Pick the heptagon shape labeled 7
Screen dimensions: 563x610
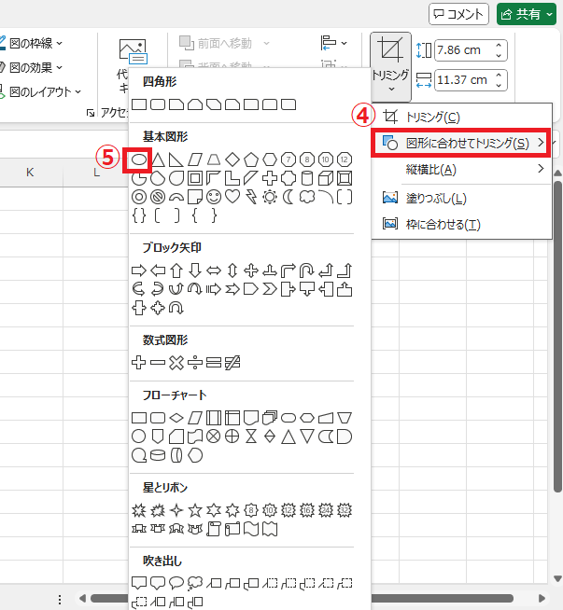(289, 159)
